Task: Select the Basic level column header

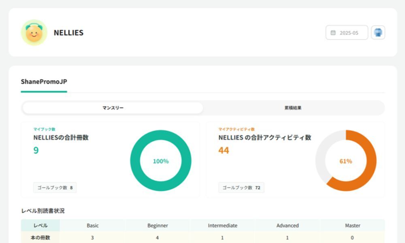Action: pos(92,225)
